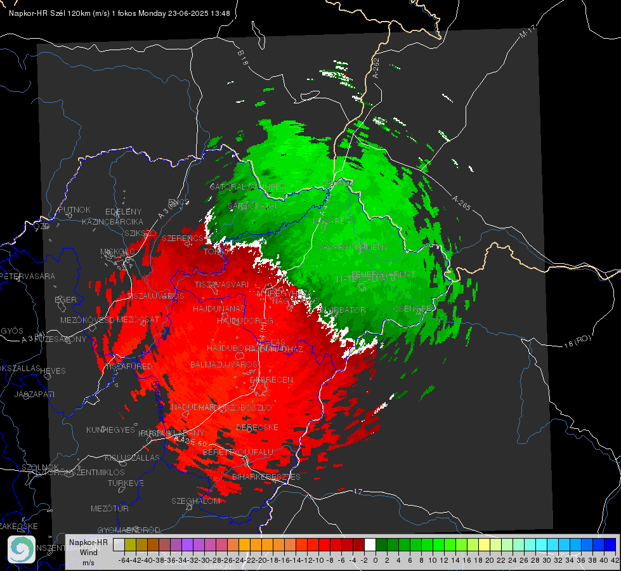Click the TÜRKEVE city label
Viewport: 621px width, 571px height.
(126, 483)
